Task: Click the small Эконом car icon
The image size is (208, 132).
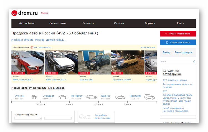Action: coord(34,97)
